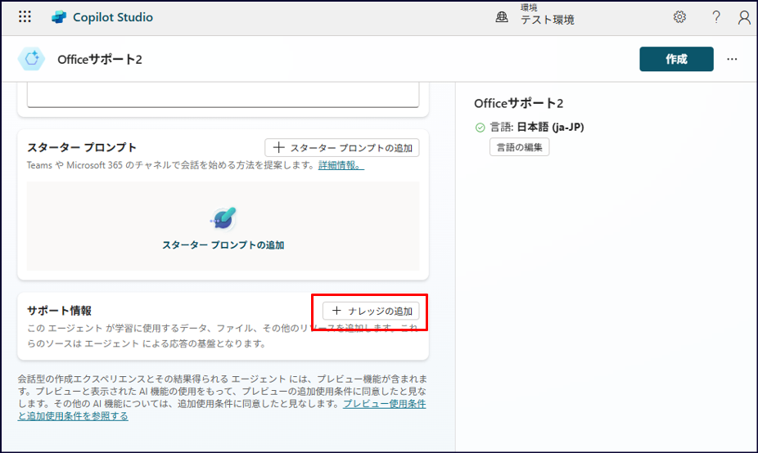Click the Officeサポート2 title in right panel
This screenshot has width=758, height=453.
518,103
